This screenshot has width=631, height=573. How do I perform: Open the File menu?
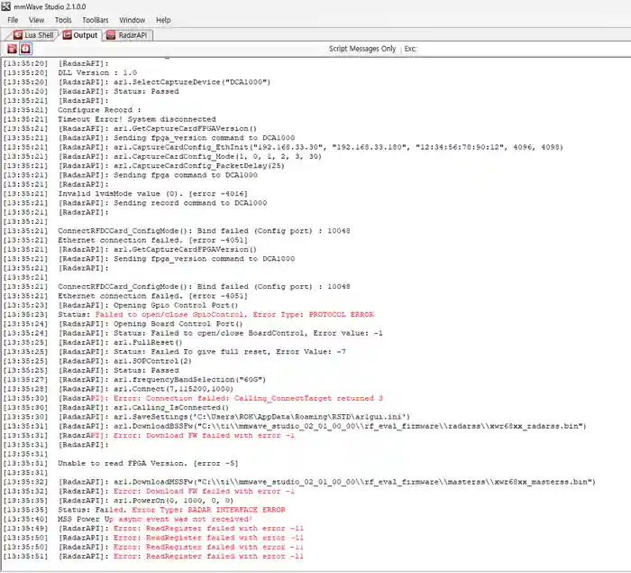click(x=13, y=20)
